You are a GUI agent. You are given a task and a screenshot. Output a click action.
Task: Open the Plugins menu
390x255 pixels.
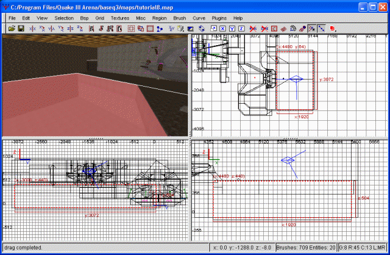[x=219, y=18]
